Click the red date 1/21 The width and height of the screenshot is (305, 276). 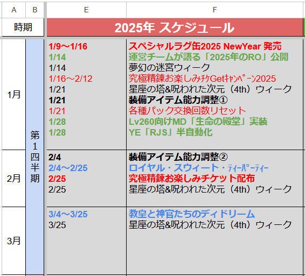(57, 111)
